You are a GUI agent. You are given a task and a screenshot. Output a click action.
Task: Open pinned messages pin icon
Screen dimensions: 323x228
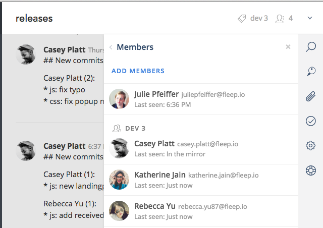(x=311, y=72)
